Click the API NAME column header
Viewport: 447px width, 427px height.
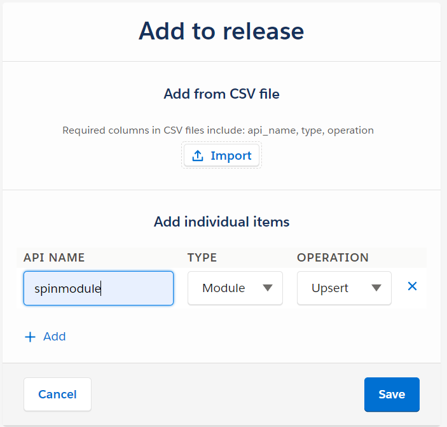coord(54,258)
